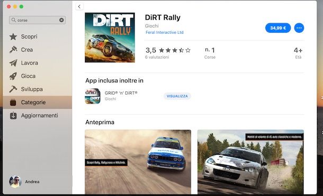
Task: Open the Aggiornamenti sidebar entry
Action: (37, 116)
